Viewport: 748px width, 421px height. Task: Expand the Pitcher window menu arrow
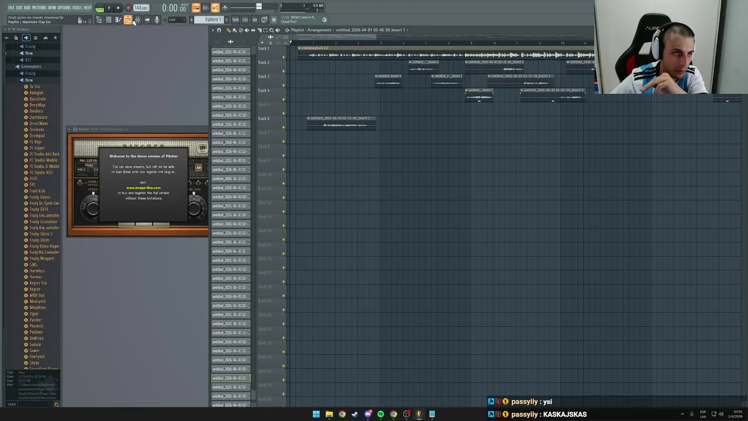pyautogui.click(x=70, y=129)
